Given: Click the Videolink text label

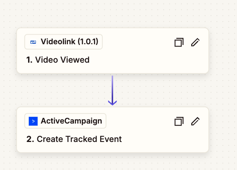Looking at the screenshot, I should [x=69, y=42].
